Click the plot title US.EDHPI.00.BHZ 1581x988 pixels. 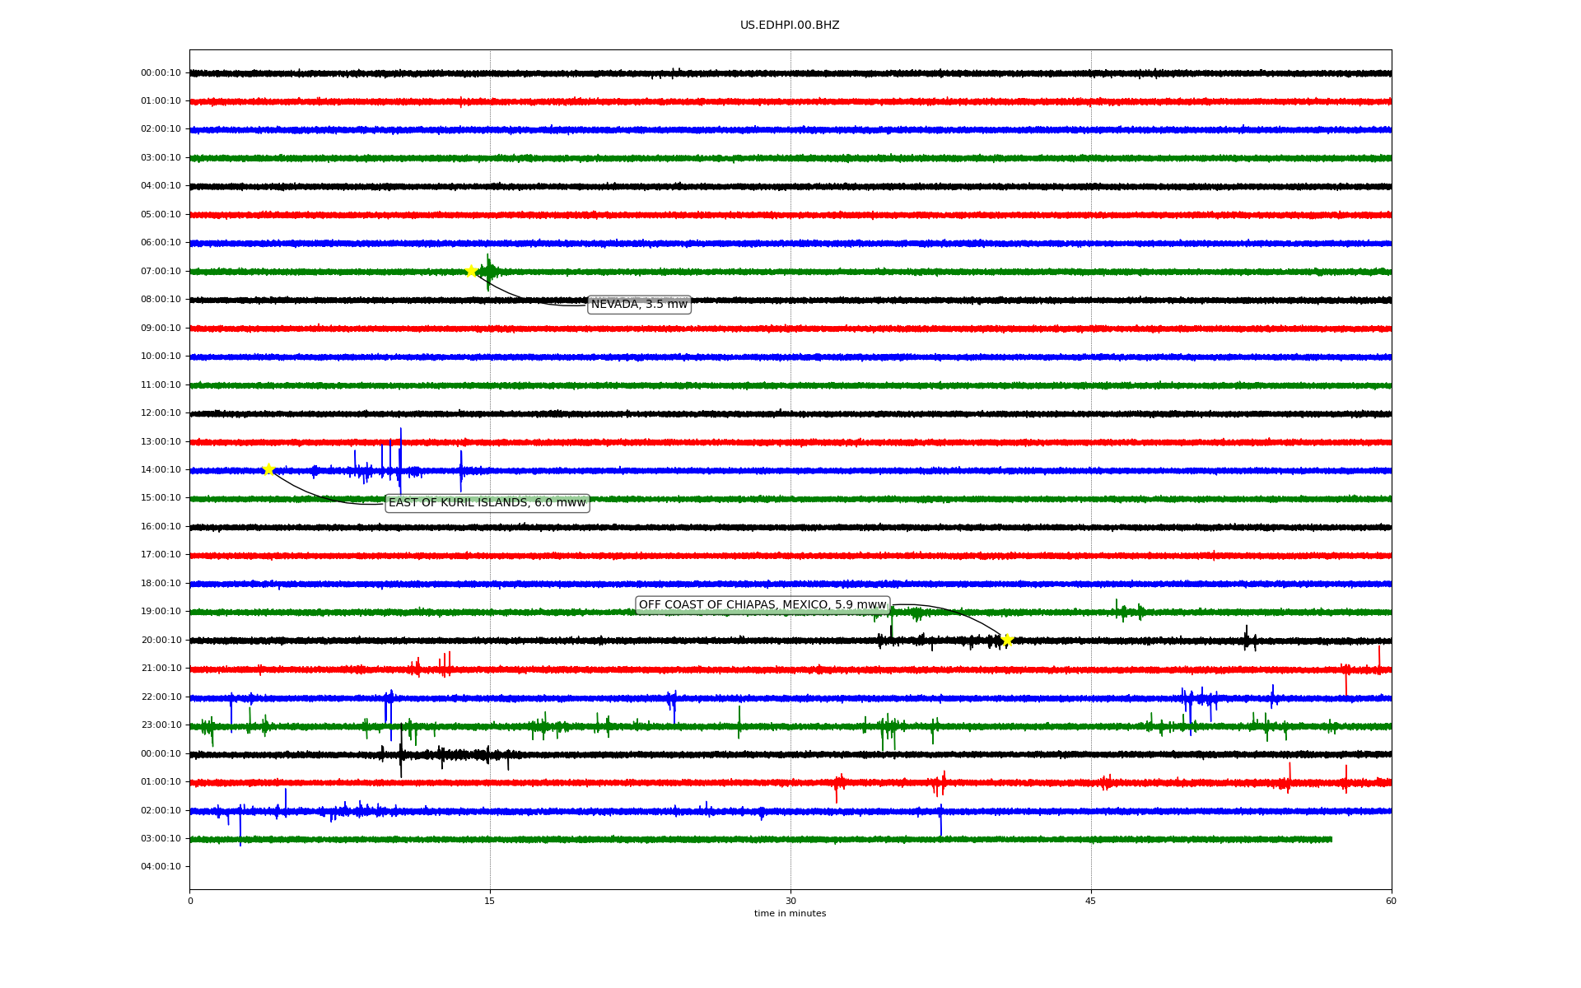point(790,26)
